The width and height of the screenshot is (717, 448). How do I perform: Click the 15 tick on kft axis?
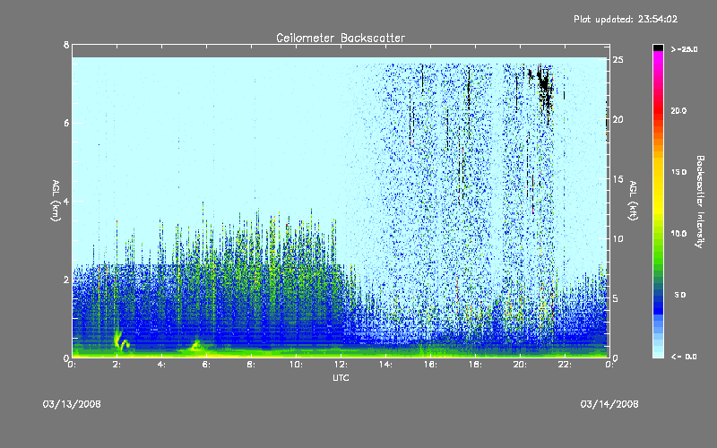click(x=618, y=179)
